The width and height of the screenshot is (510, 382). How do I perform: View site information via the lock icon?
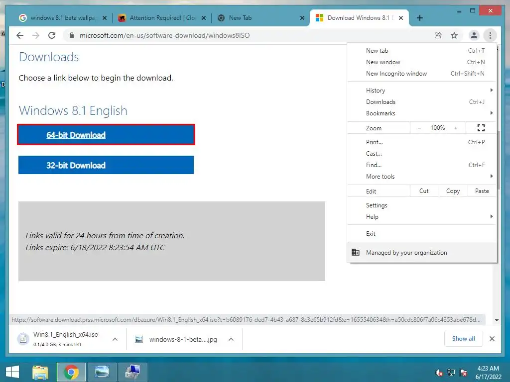click(72, 35)
